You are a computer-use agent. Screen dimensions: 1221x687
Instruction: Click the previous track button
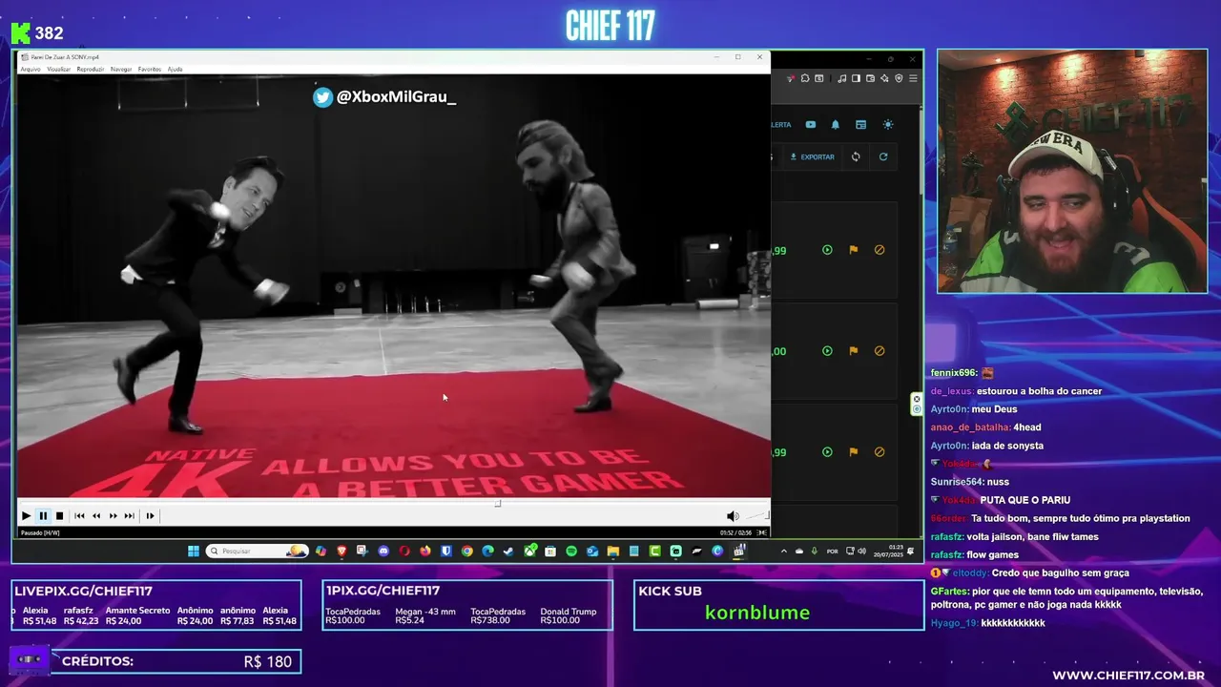click(x=79, y=516)
